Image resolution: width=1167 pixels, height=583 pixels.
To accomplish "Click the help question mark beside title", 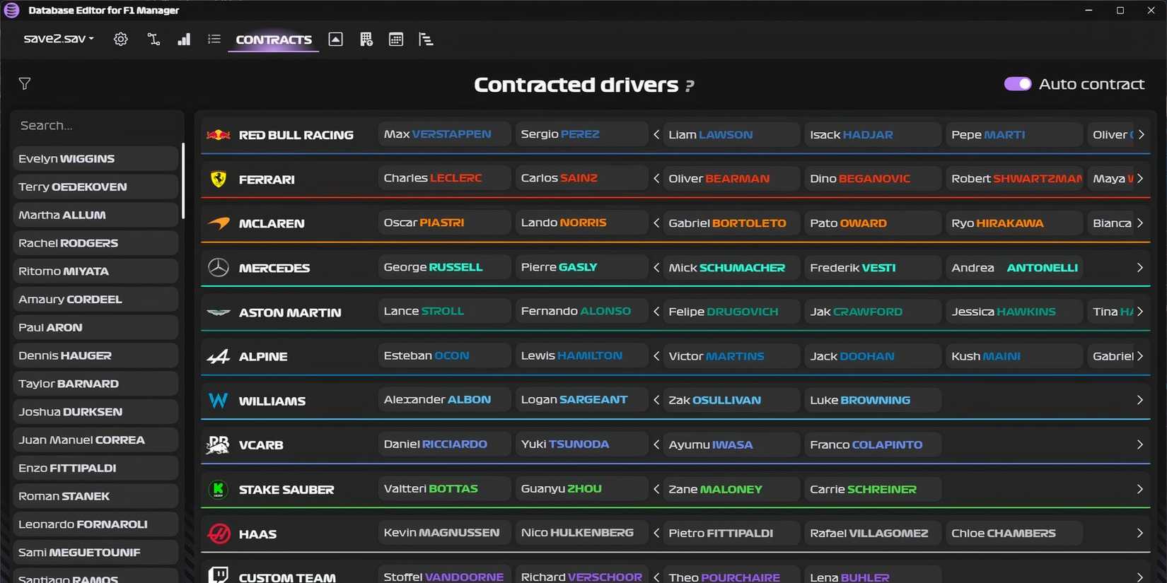I will click(690, 86).
